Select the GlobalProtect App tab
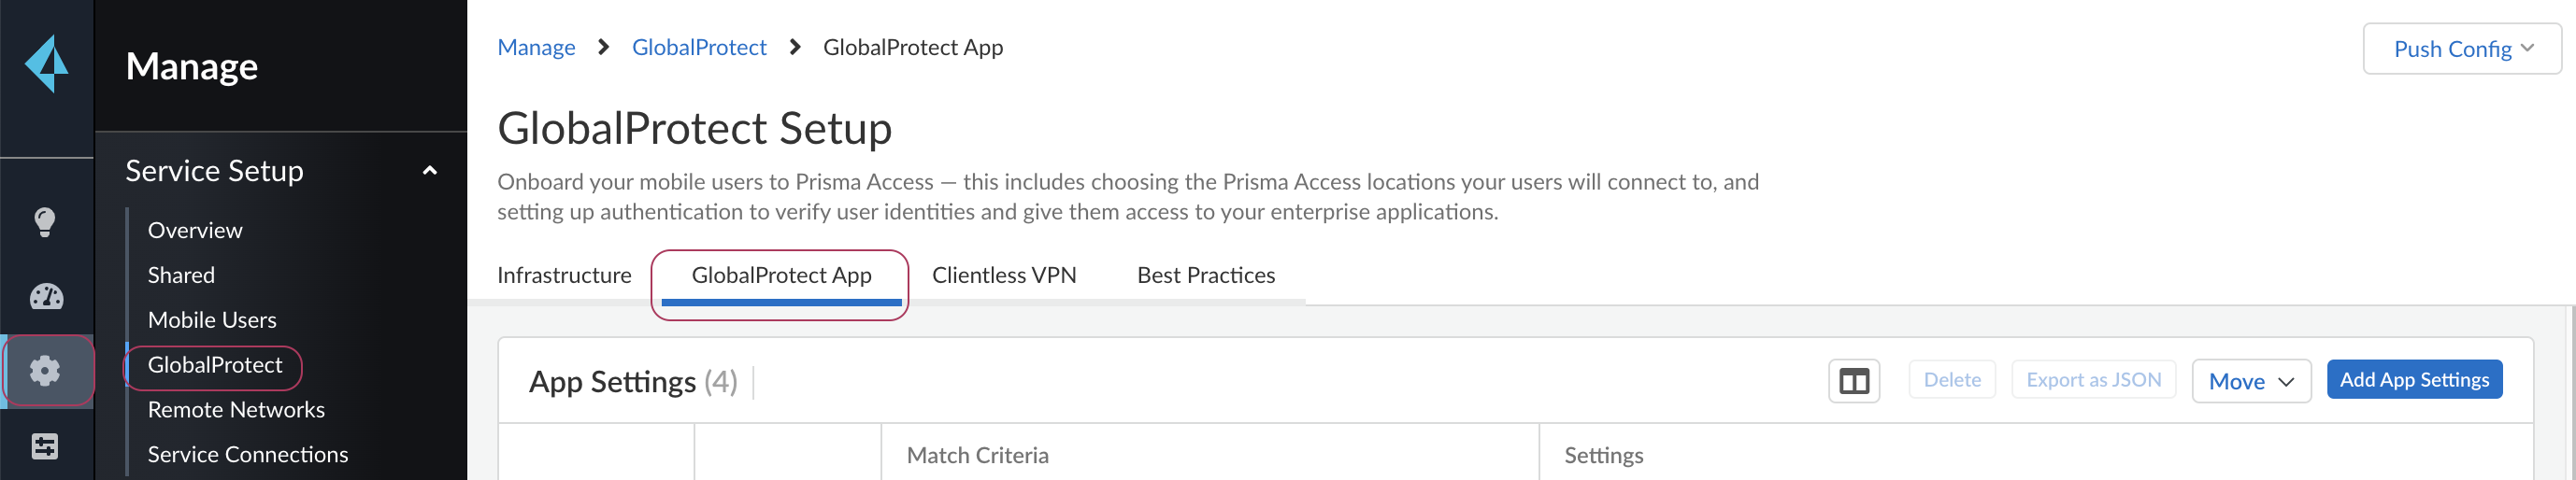2576x480 pixels. [x=781, y=275]
